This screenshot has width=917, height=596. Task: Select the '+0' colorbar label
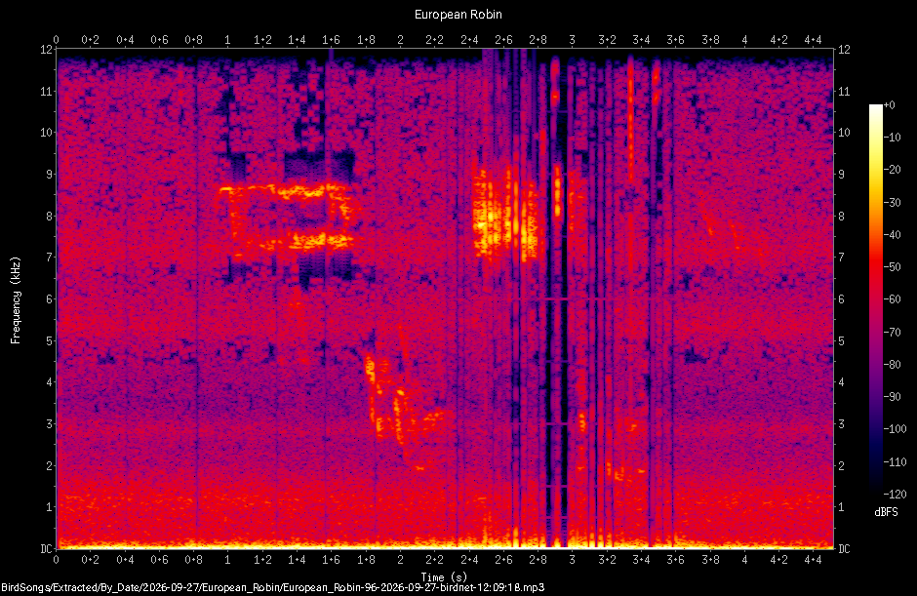889,105
